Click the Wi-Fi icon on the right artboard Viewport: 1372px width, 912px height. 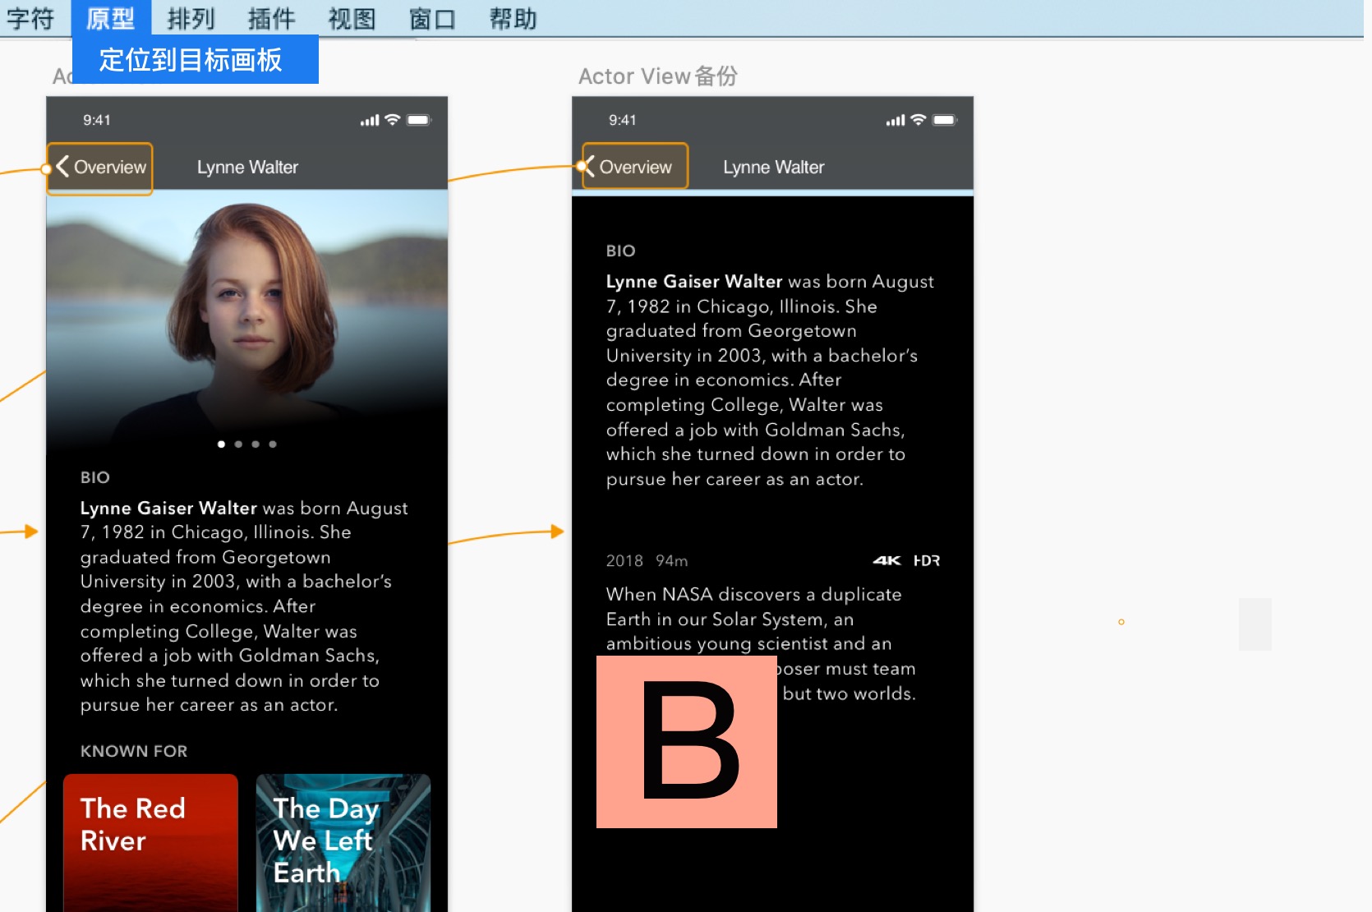(x=917, y=119)
